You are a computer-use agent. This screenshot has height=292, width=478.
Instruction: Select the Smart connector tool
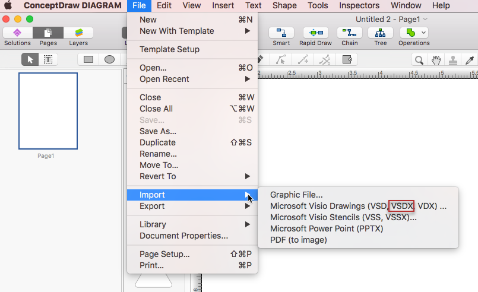[x=281, y=33]
